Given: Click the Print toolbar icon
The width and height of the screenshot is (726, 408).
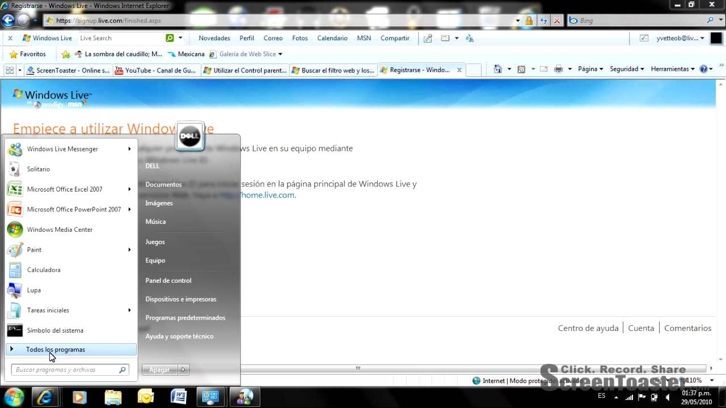Looking at the screenshot, I should (558, 69).
